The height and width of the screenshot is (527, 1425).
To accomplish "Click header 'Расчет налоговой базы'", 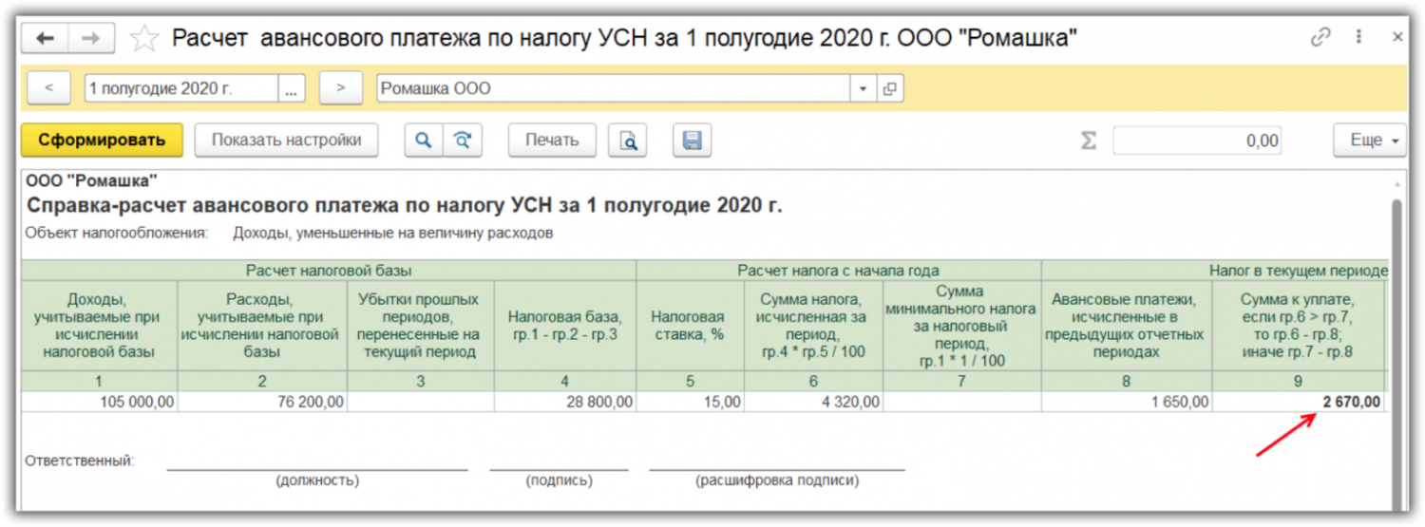I will coord(329,270).
